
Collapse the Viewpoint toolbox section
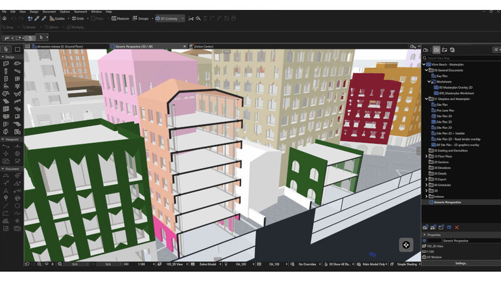[x=3, y=139]
